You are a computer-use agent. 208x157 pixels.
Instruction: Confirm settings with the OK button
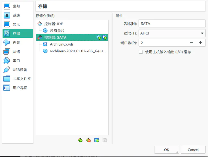point(166,150)
